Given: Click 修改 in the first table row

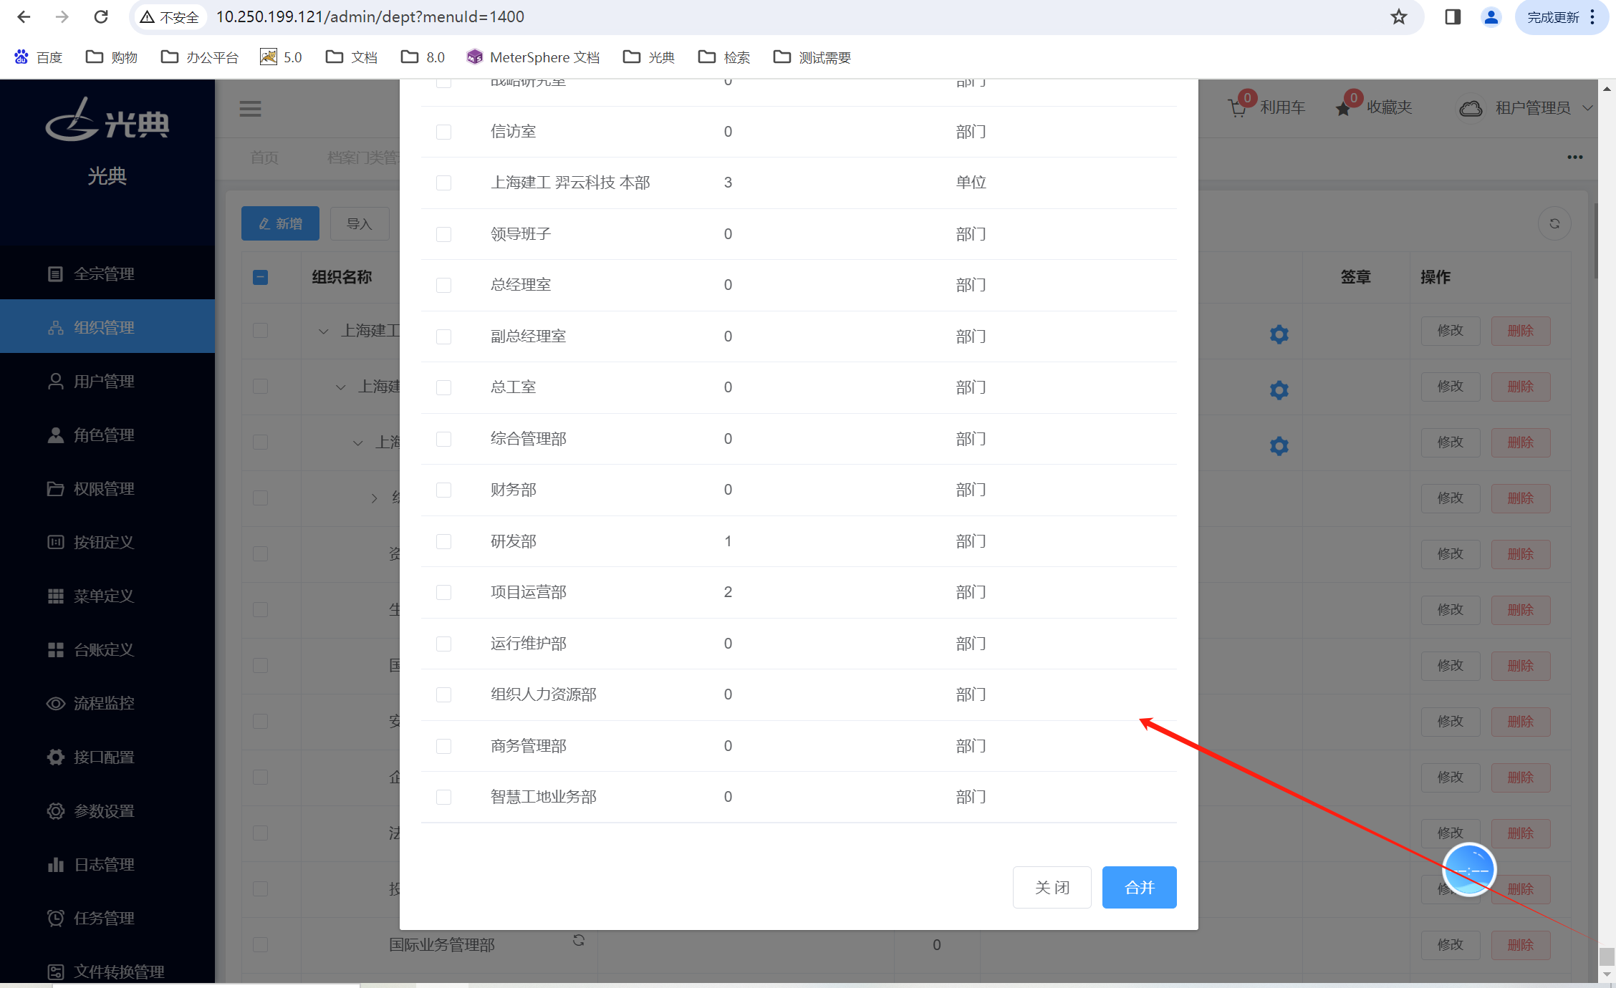Looking at the screenshot, I should (x=1451, y=331).
